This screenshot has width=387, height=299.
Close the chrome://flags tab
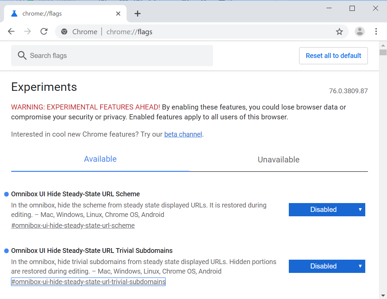(118, 14)
